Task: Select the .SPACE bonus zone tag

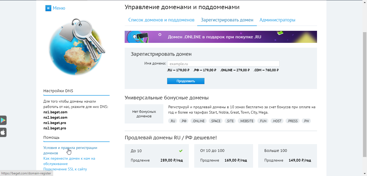Action: coord(215,121)
